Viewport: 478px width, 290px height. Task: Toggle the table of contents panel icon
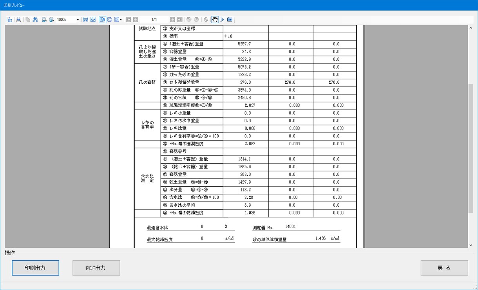pyautogui.click(x=9, y=20)
